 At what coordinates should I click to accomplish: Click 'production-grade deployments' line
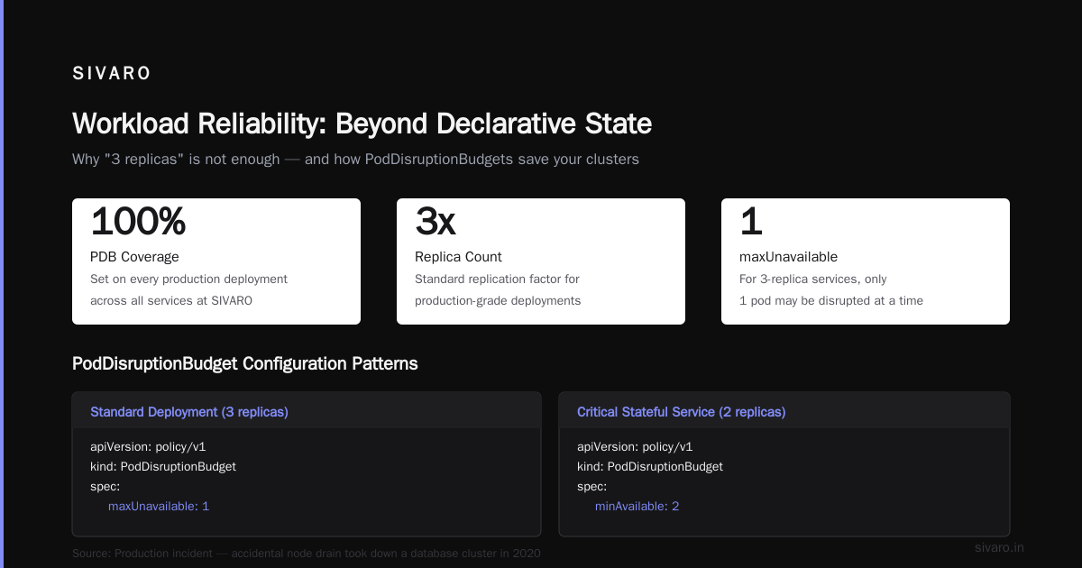498,300
